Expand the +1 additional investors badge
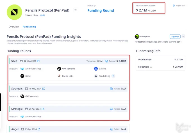Viewport: 191px width, 133px height. [113, 76]
